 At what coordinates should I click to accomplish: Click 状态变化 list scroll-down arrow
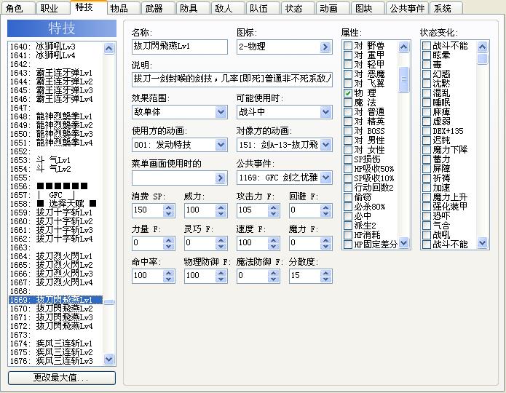482,242
